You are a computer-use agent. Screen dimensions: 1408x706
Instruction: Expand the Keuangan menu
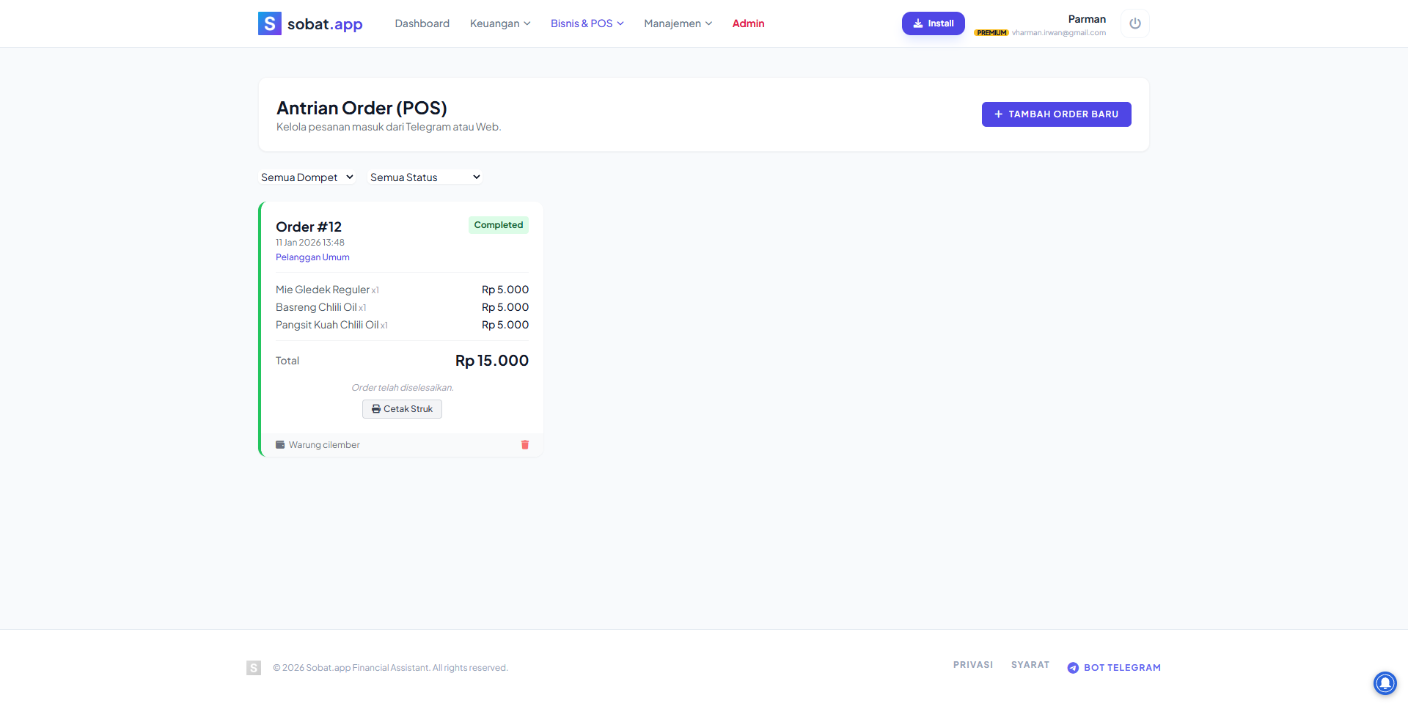coord(500,23)
